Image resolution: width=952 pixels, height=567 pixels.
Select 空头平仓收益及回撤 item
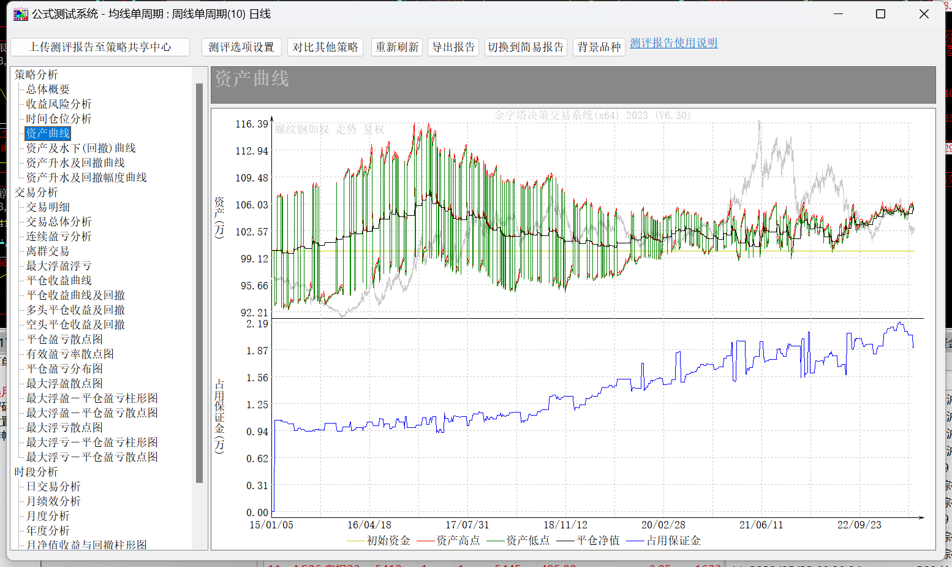[75, 325]
